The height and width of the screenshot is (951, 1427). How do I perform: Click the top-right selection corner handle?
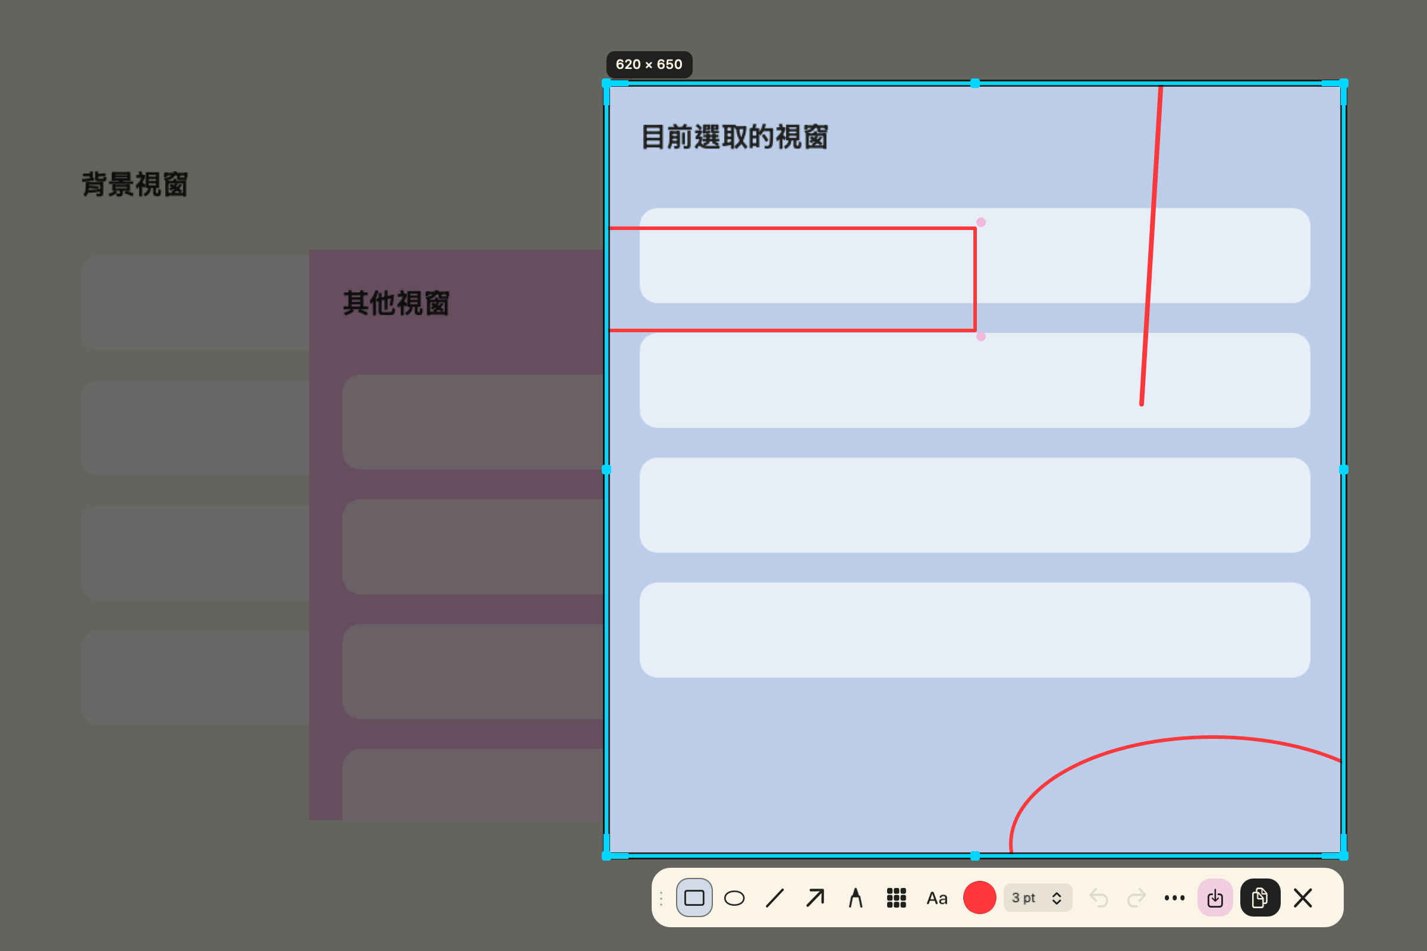pyautogui.click(x=1344, y=83)
